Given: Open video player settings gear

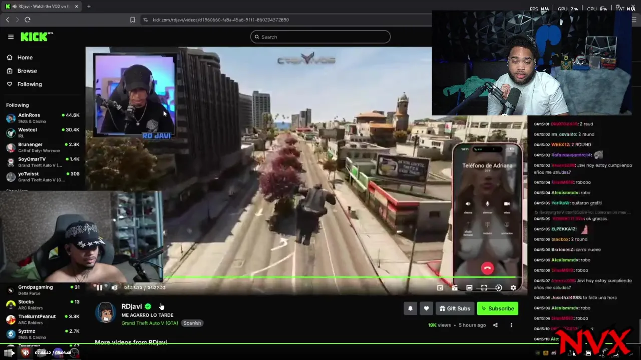Looking at the screenshot, I should coord(513,288).
